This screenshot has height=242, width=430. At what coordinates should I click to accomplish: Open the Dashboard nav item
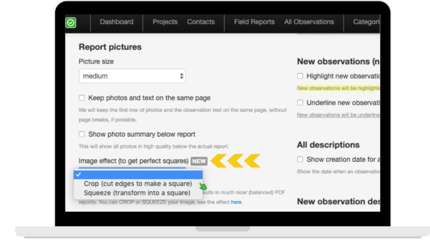tap(116, 22)
